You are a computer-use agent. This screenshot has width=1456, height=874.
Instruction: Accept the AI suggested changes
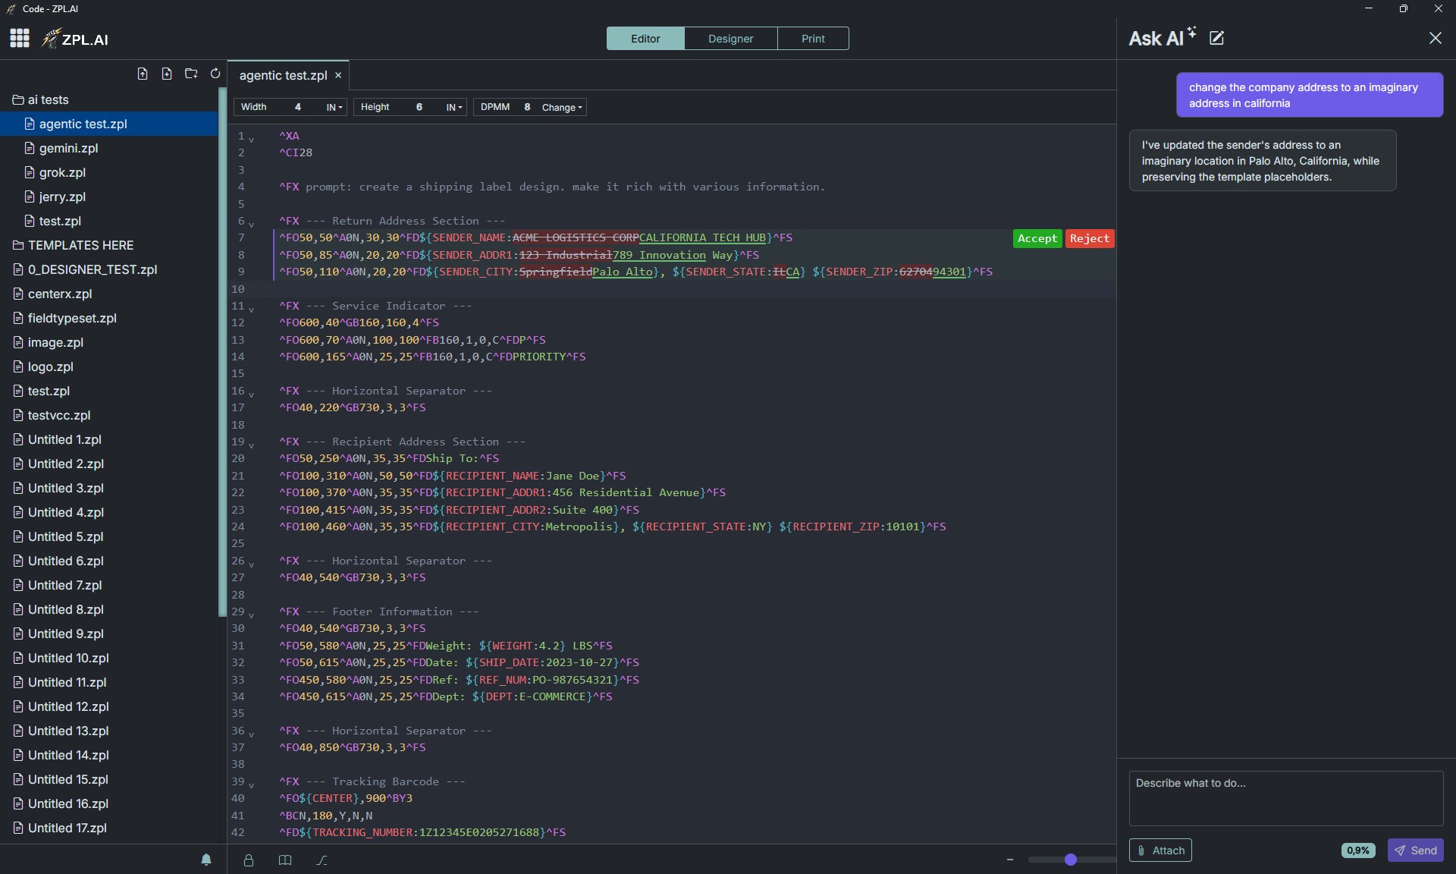point(1037,238)
